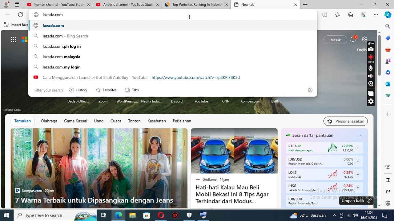Image resolution: width=394 pixels, height=221 pixels.
Task: Select lazada.com malaysia suggestion
Action: pyautogui.click(x=172, y=57)
